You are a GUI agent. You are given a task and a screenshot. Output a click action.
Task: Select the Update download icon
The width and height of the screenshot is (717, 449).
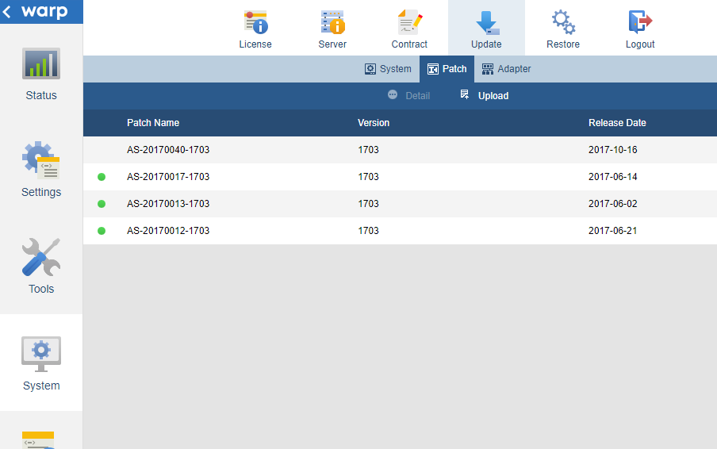486,22
